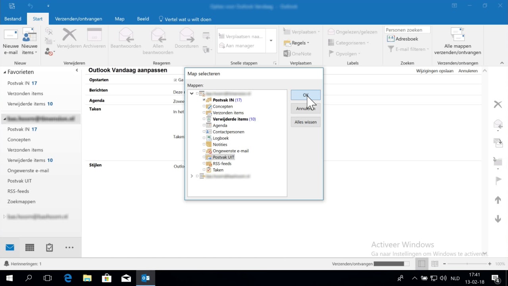This screenshot has height=286, width=508.
Task: Tick the Logboek folder checkbox
Action: click(204, 138)
